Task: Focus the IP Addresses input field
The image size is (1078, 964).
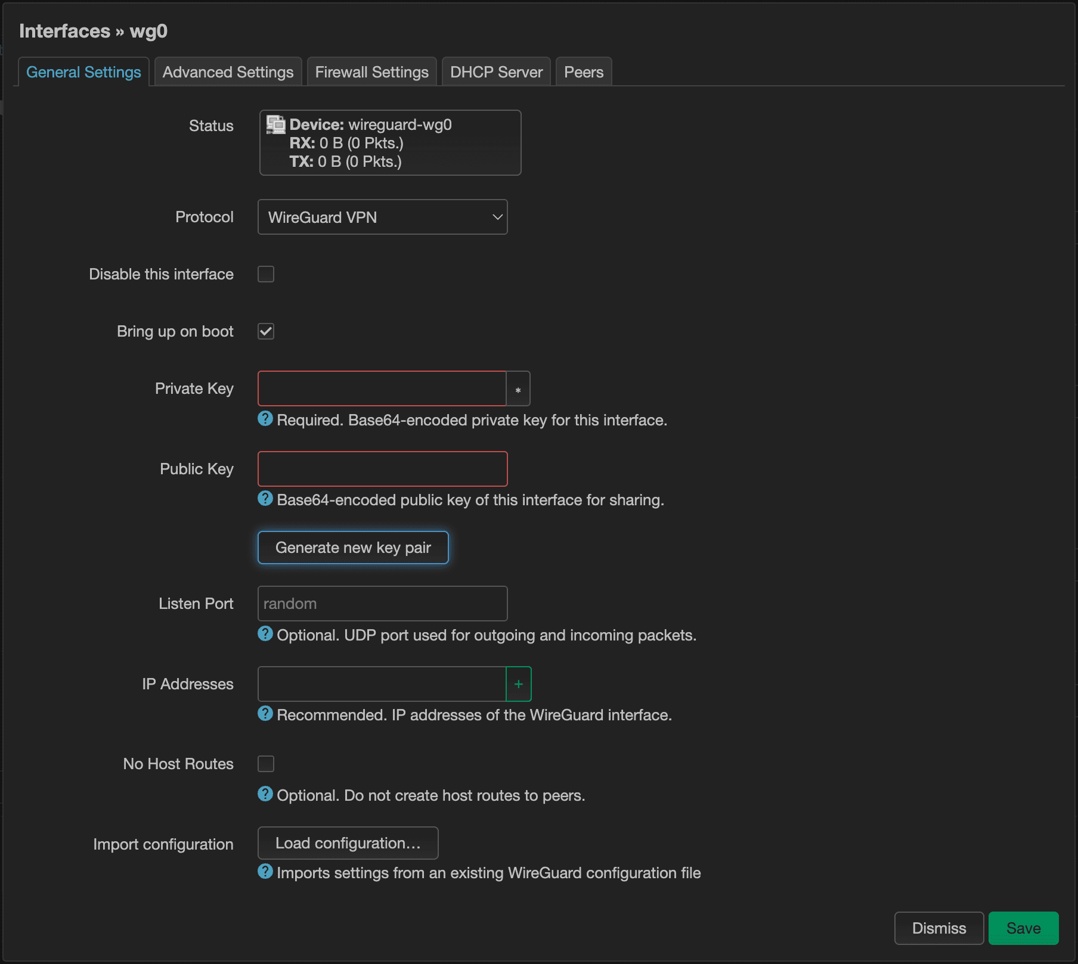Action: [x=382, y=684]
